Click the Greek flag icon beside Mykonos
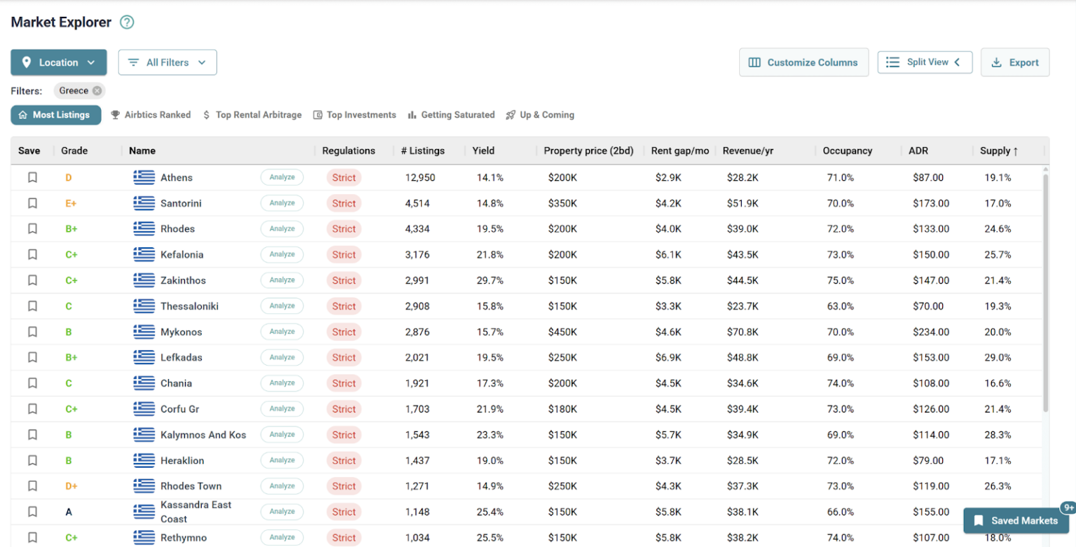Viewport: 1076px width, 547px height. click(x=144, y=332)
